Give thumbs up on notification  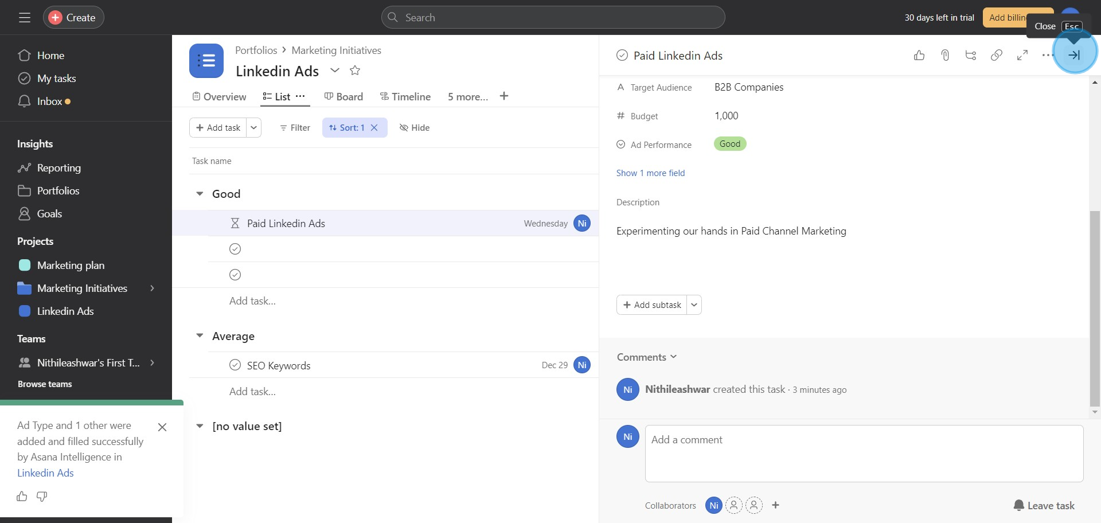[22, 497]
